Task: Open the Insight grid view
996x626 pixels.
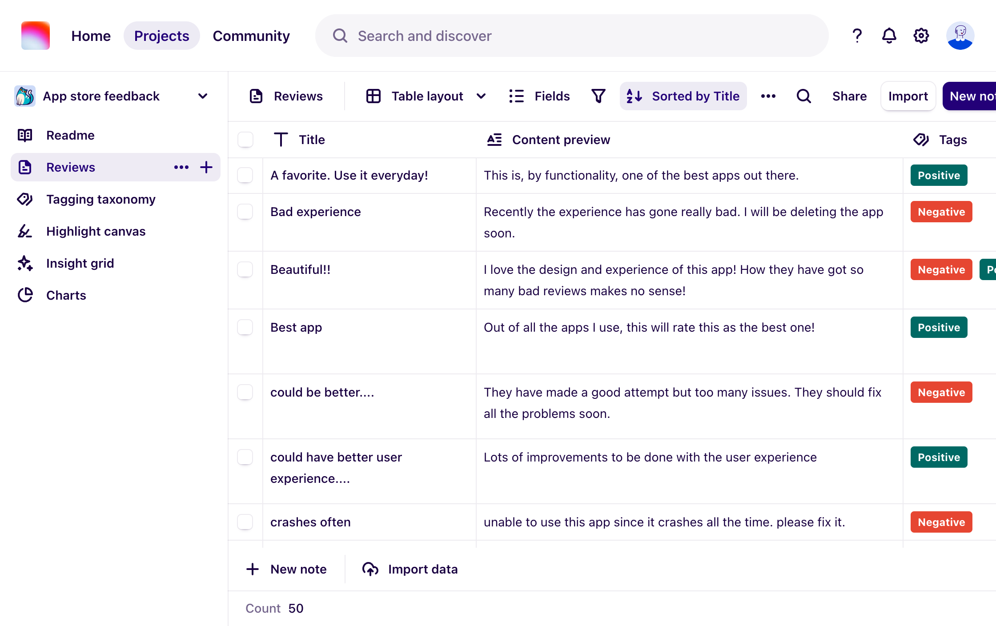Action: click(80, 263)
